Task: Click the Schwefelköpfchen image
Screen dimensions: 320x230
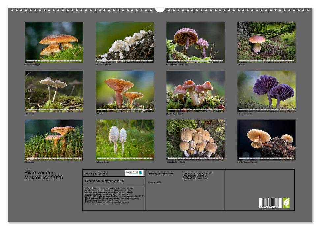Action: pyautogui.click(x=195, y=91)
